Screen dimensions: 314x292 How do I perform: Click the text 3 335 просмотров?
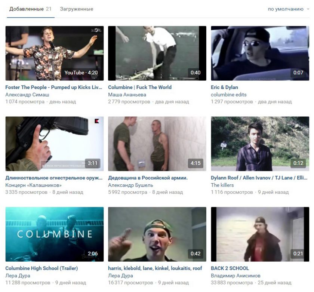point(27,192)
